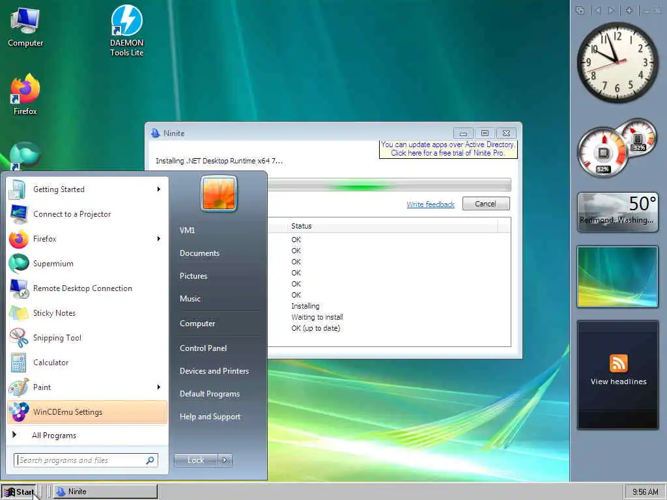Screen dimensions: 667x500
Task: Click the search magnifier icon in Start menu
Action: click(x=150, y=460)
